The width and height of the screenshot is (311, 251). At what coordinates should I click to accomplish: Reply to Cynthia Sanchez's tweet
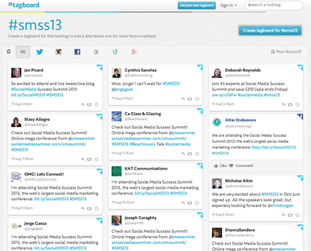(183, 99)
